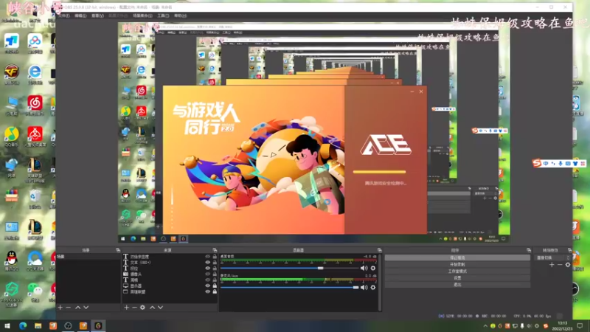Viewport: 590px width, 332px height.
Task: Toggle visibility of the 显示器 source
Action: 207,286
